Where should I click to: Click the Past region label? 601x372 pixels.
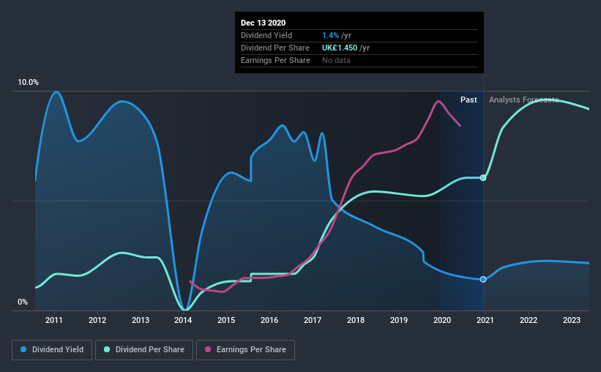coord(469,100)
